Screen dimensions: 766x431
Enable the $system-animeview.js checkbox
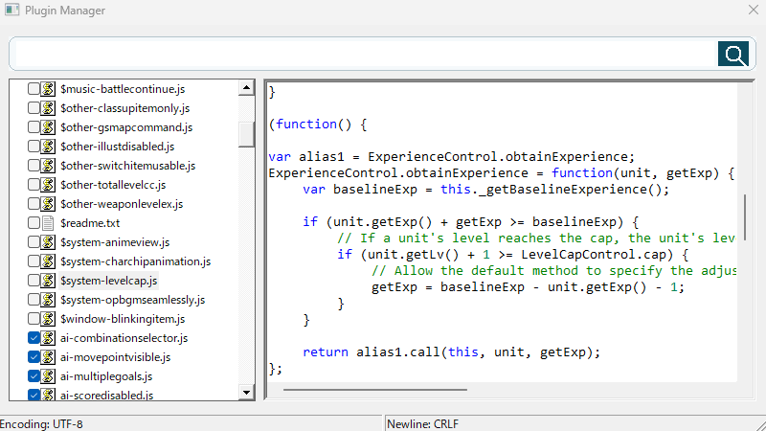34,242
